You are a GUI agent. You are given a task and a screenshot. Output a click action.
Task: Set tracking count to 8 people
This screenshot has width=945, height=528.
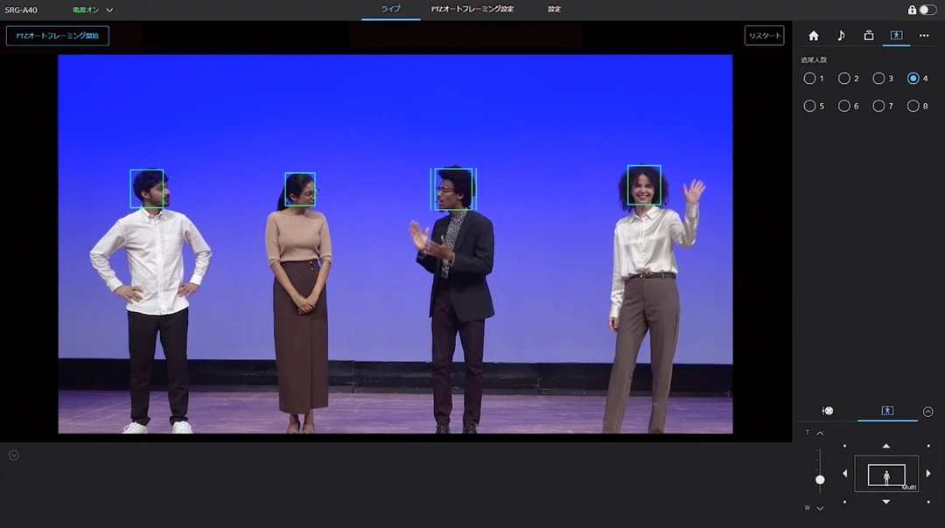(x=913, y=106)
